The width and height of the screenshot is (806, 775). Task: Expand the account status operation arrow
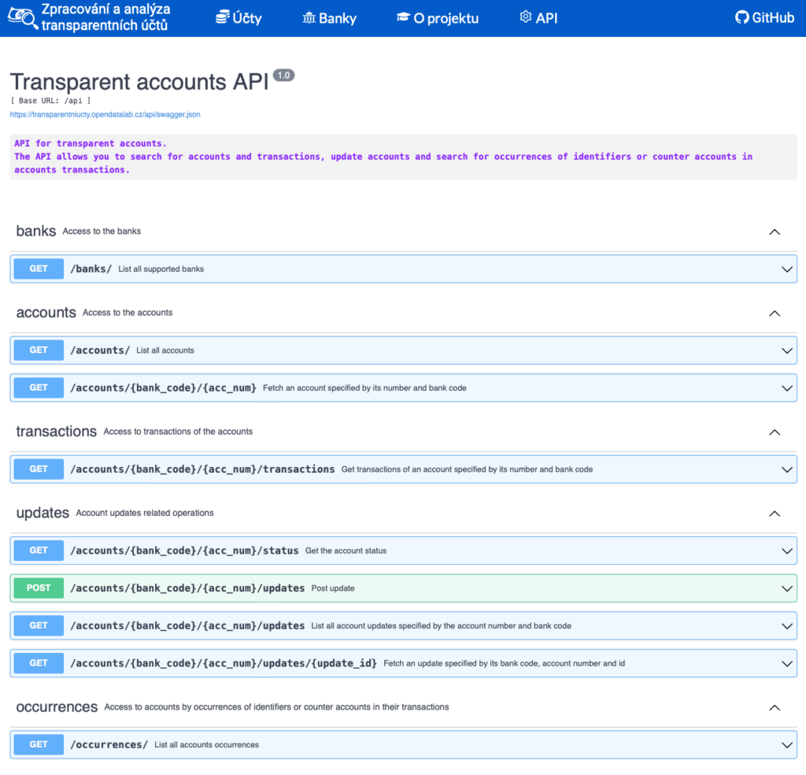point(786,551)
